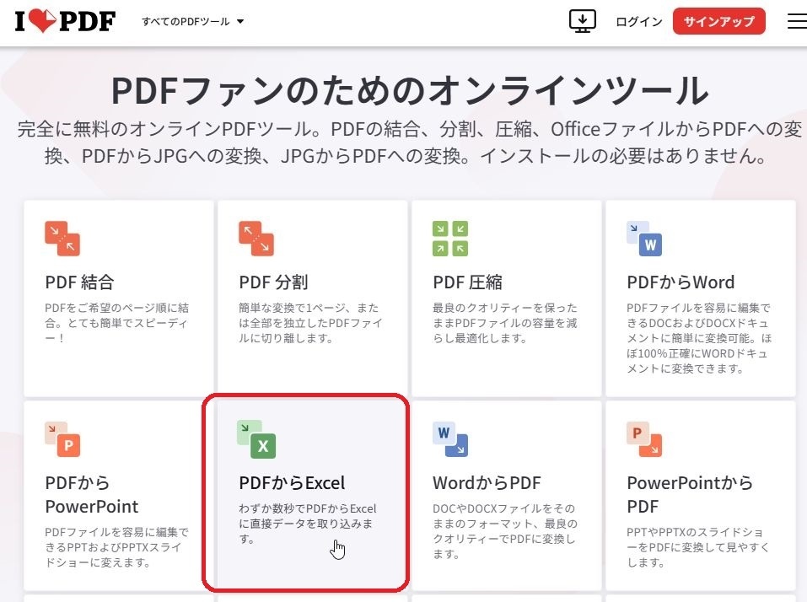Click the PDF 結合 merge icon

point(62,239)
